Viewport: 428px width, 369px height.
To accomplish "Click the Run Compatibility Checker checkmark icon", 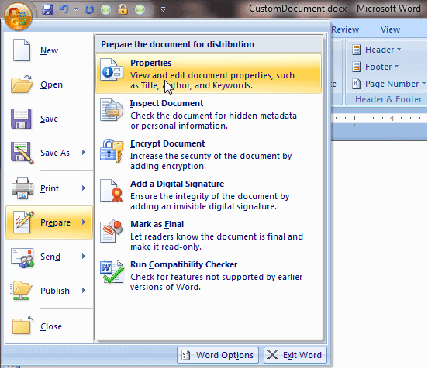I will (x=112, y=271).
